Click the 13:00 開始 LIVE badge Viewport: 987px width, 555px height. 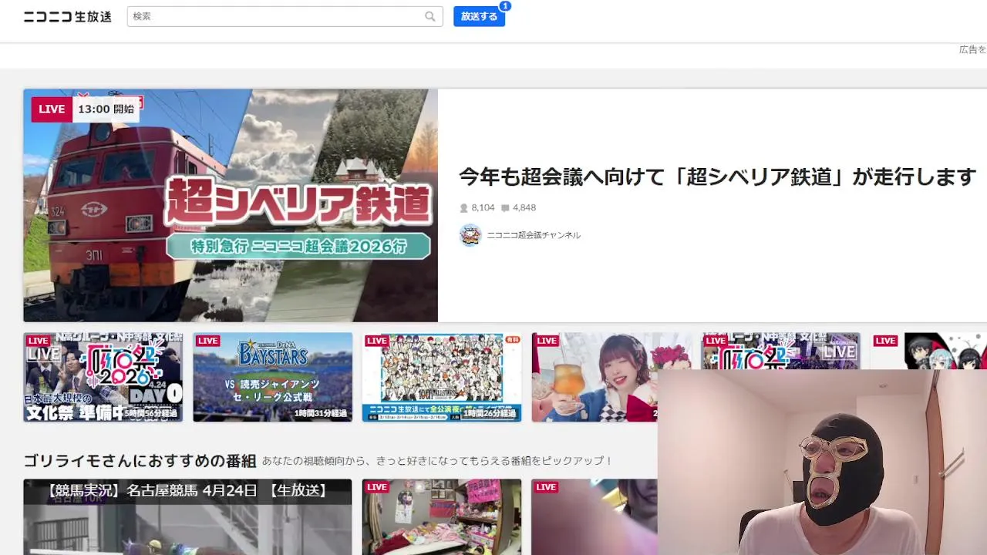point(86,109)
